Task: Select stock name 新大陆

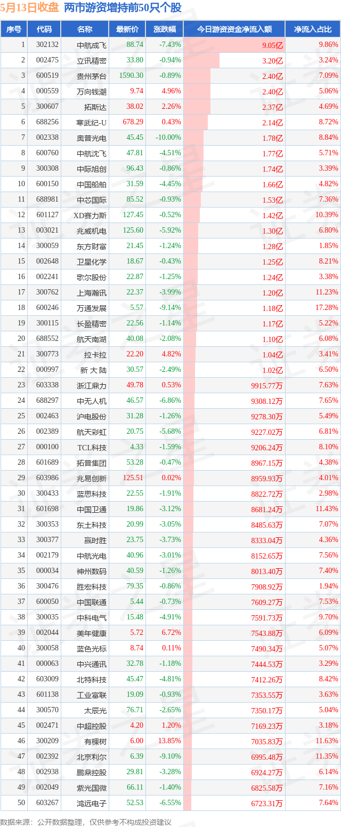Action: click(x=93, y=370)
